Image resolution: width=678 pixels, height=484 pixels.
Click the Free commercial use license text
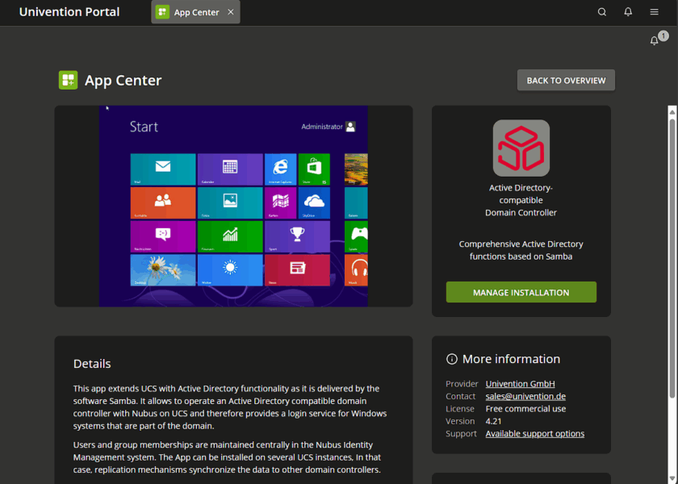[x=525, y=409]
